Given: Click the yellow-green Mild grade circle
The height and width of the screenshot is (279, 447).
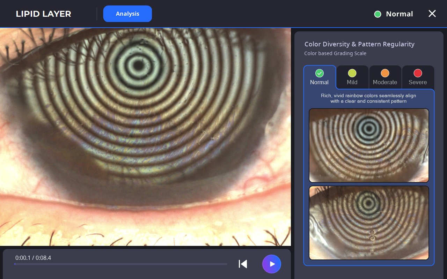Looking at the screenshot, I should pyautogui.click(x=352, y=73).
